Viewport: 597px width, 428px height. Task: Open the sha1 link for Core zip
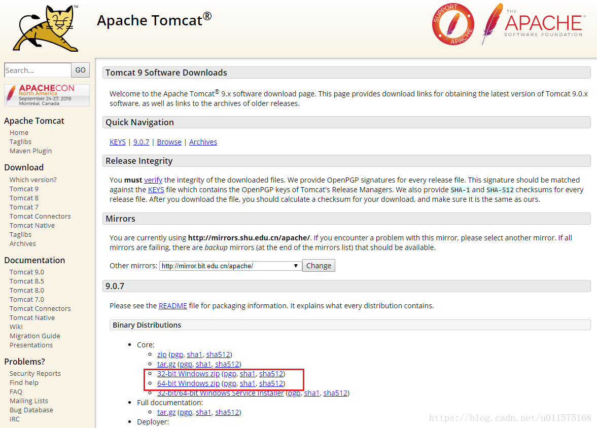[195, 354]
